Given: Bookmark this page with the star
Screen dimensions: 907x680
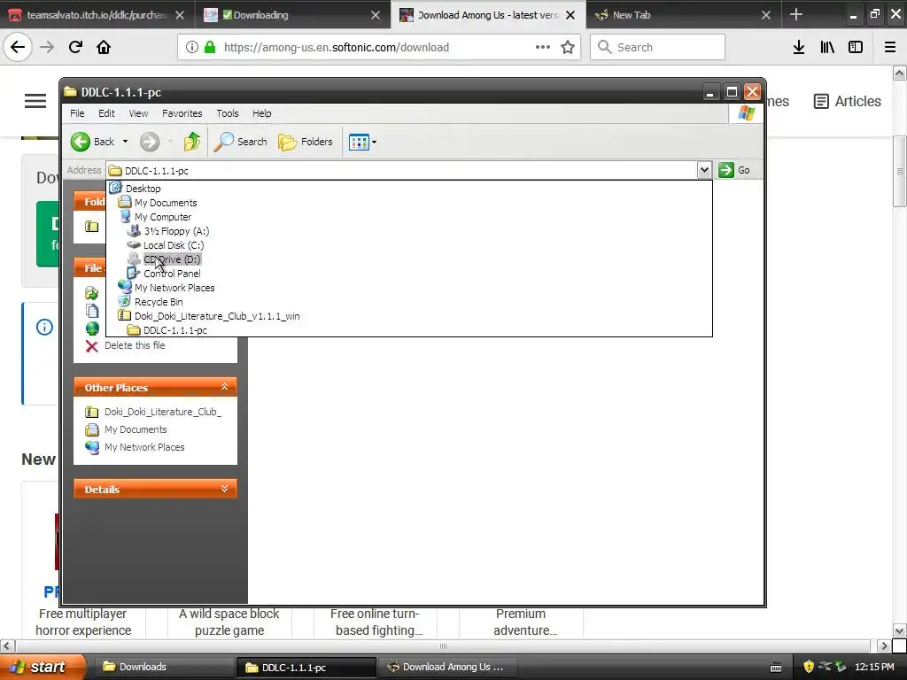Looking at the screenshot, I should 568,47.
